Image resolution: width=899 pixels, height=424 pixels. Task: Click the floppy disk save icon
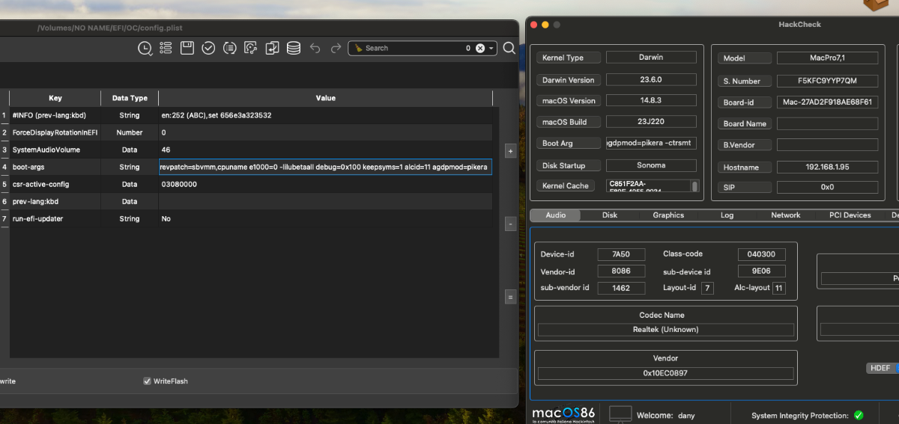pos(187,48)
